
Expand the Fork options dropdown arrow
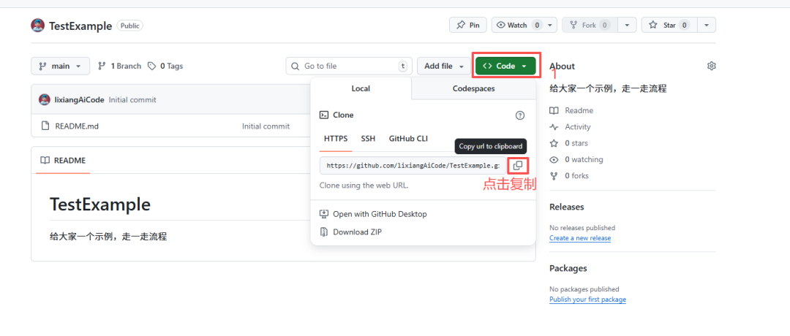627,25
